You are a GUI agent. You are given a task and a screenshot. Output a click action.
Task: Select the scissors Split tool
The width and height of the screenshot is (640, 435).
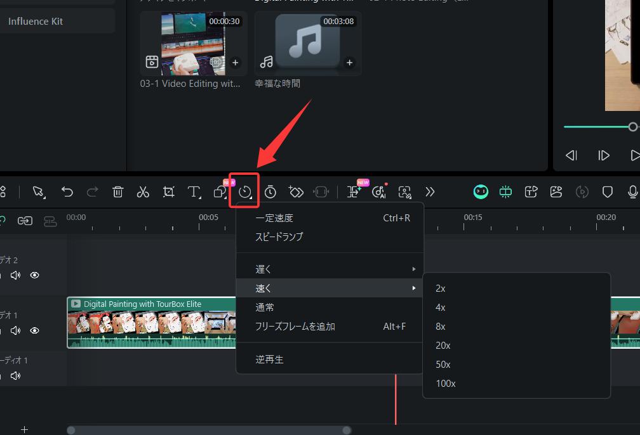point(143,192)
